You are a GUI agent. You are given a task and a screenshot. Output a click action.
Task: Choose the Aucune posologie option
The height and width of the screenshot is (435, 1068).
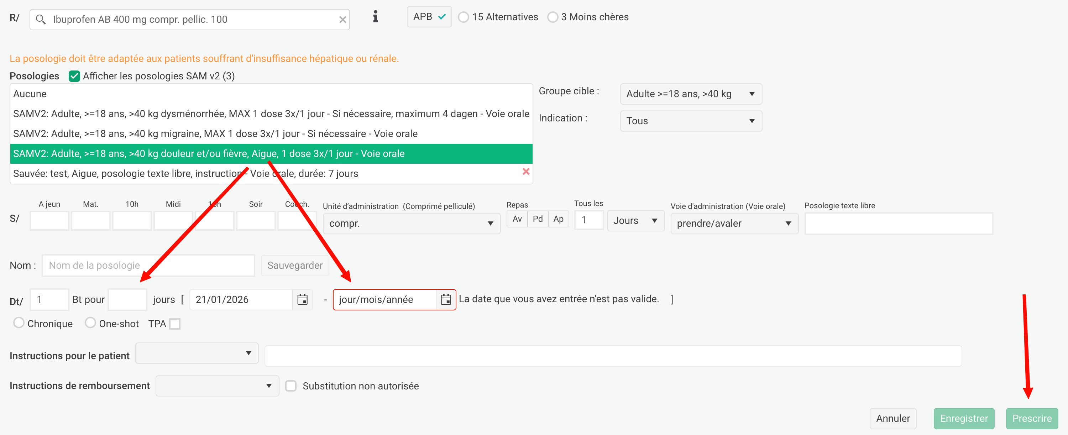pos(30,94)
